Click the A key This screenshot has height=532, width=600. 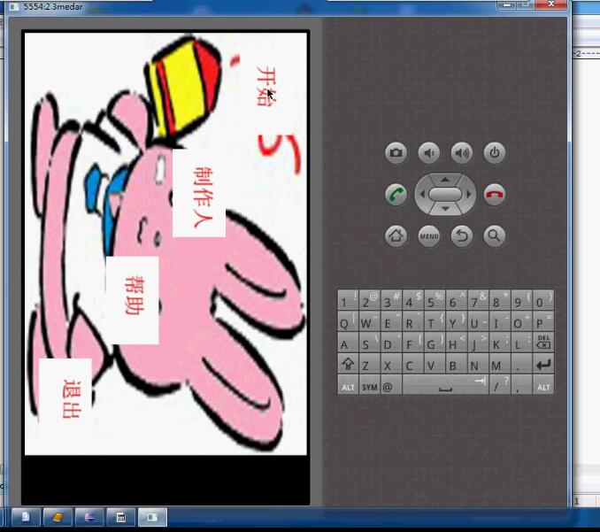[x=348, y=343]
